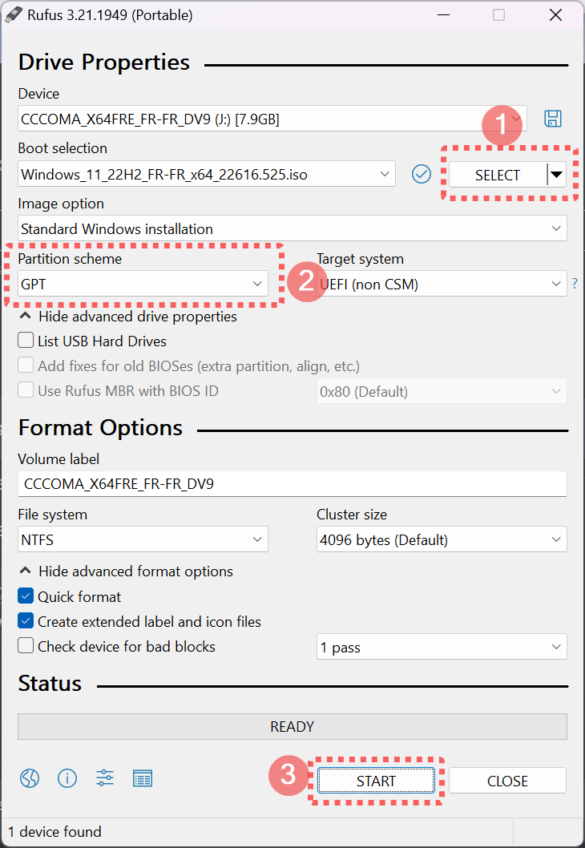The width and height of the screenshot is (585, 848).
Task: Open the language globe icon
Action: (x=30, y=778)
